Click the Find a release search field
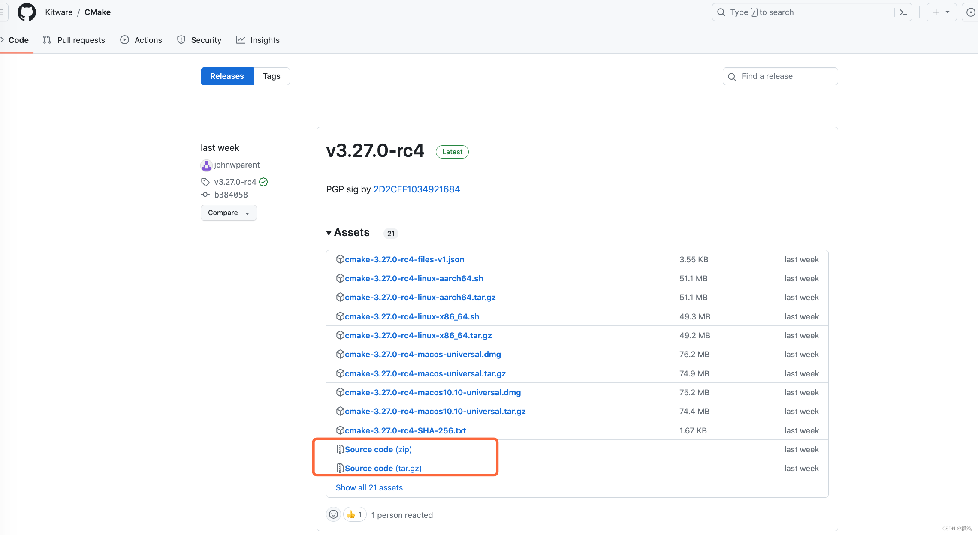Viewport: 978px width, 535px height. tap(785, 76)
